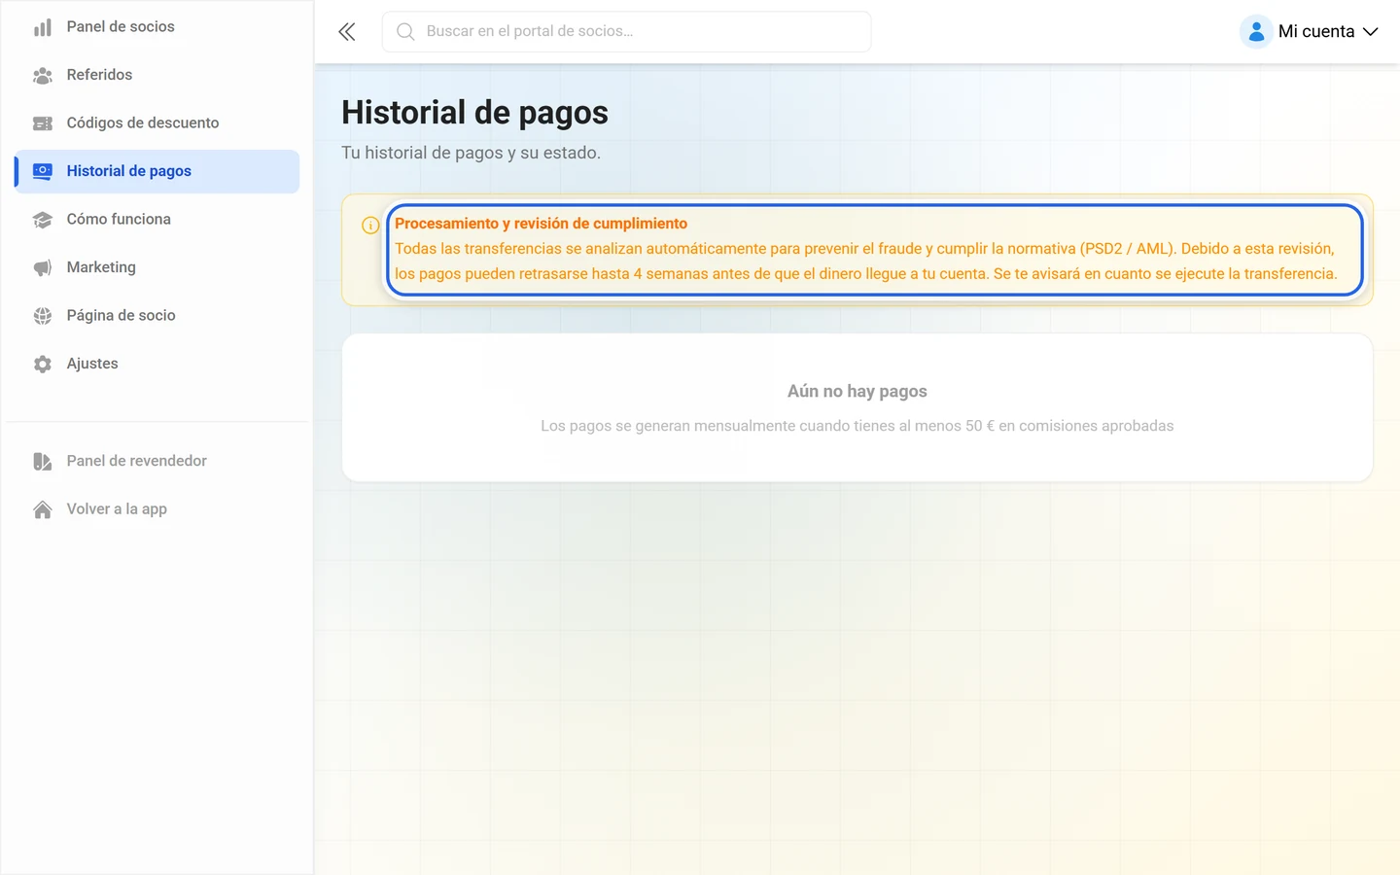Go to Referidos section
This screenshot has width=1400, height=875.
tap(157, 75)
